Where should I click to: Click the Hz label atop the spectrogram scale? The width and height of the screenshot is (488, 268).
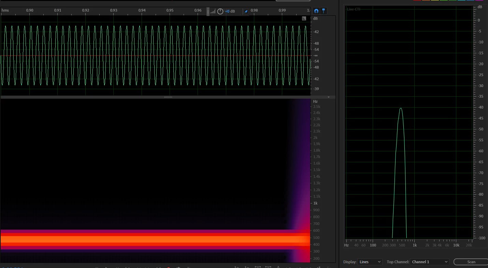[x=315, y=101]
